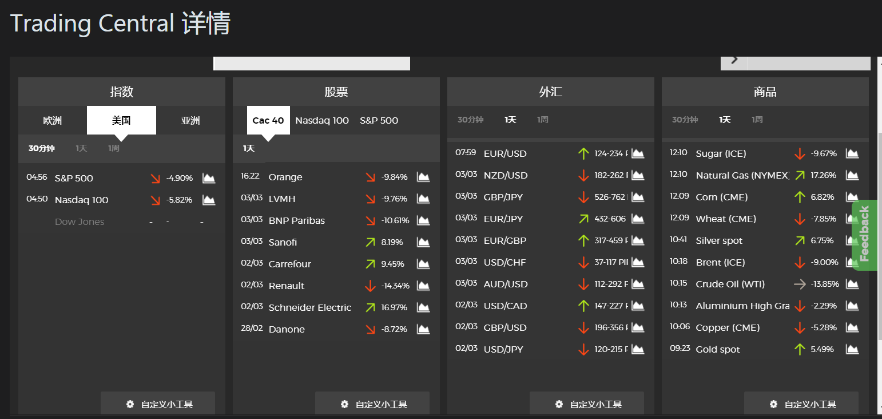Select 30分钟 timeframe in 商品 panel
This screenshot has width=882, height=419.
(x=685, y=120)
